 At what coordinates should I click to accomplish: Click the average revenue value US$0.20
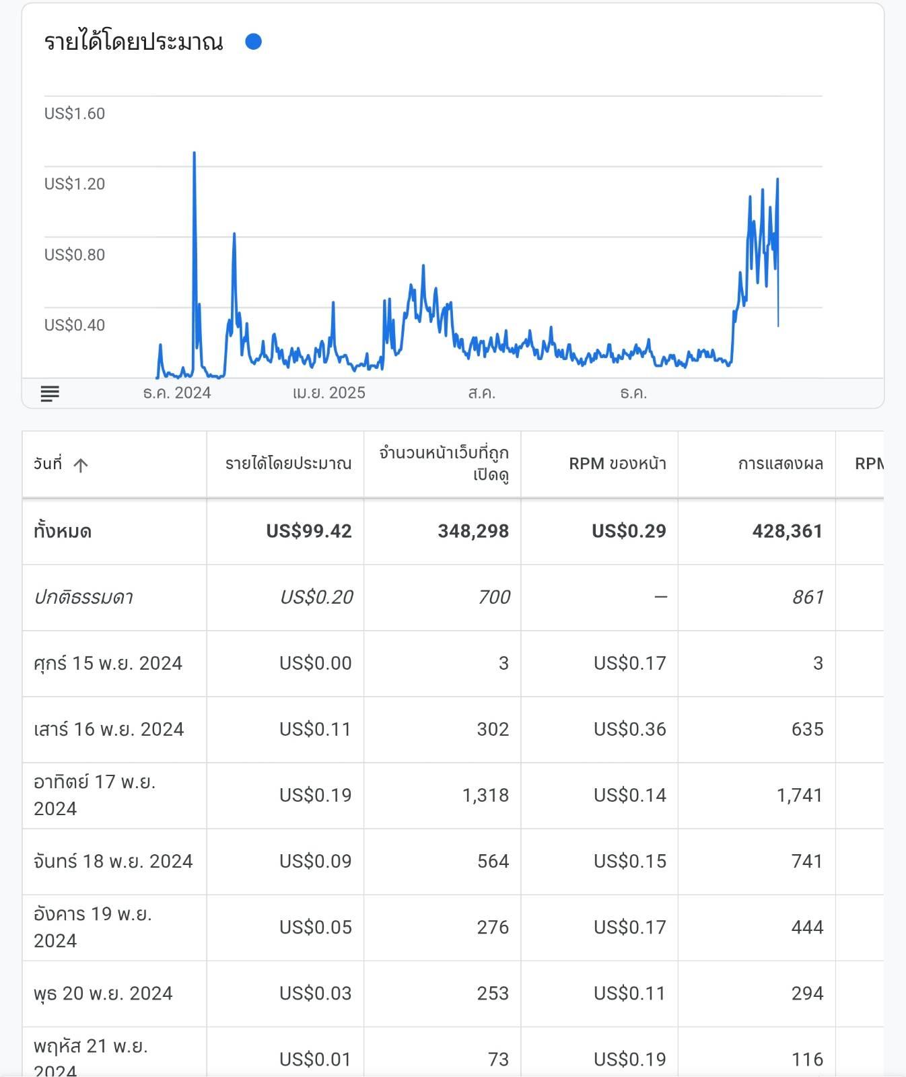click(x=316, y=597)
